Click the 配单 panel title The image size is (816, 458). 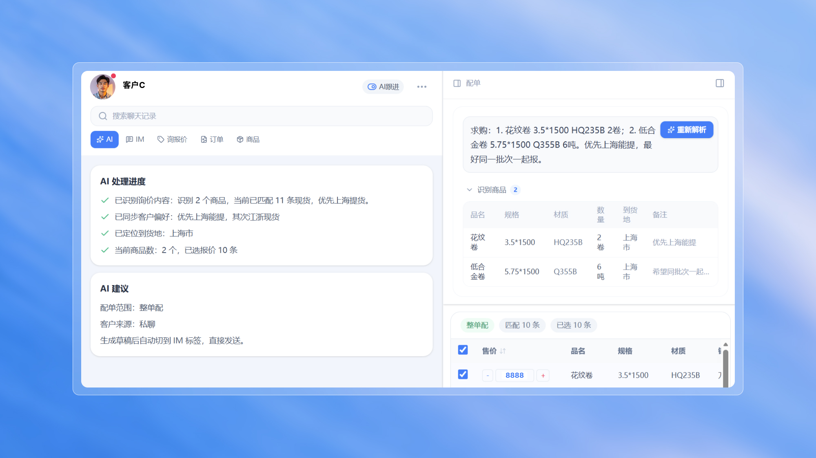point(473,83)
